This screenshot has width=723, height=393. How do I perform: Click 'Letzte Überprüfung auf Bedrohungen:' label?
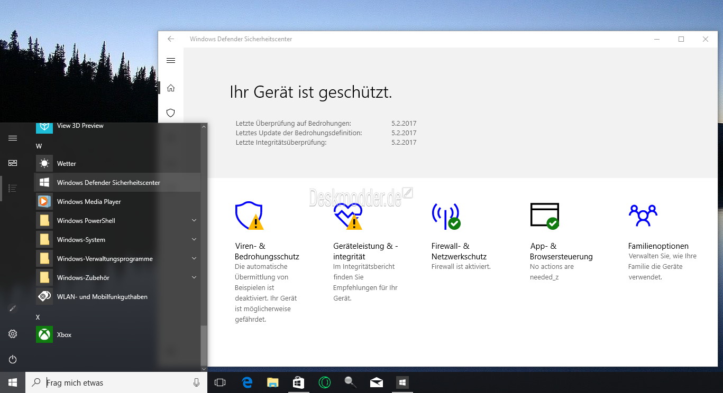(x=294, y=123)
